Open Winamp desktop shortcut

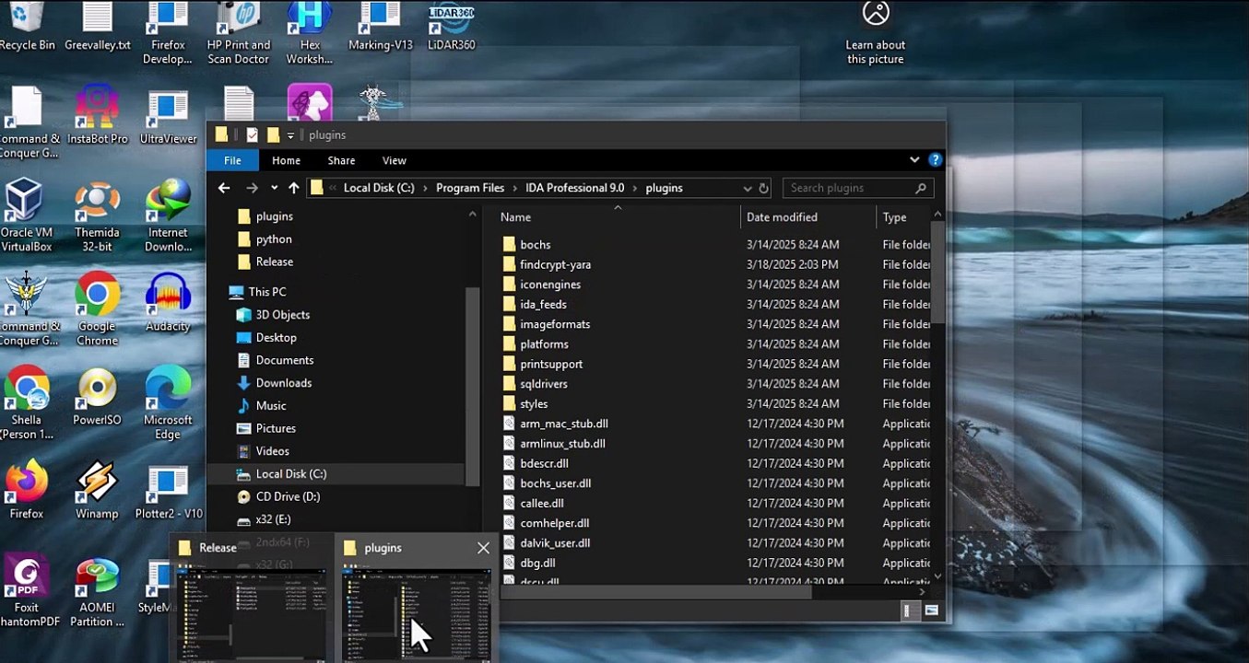[97, 490]
